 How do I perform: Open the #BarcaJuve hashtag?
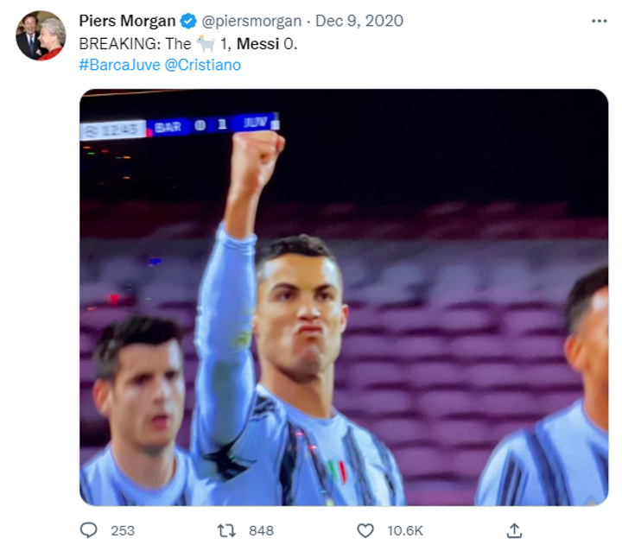tap(119, 65)
